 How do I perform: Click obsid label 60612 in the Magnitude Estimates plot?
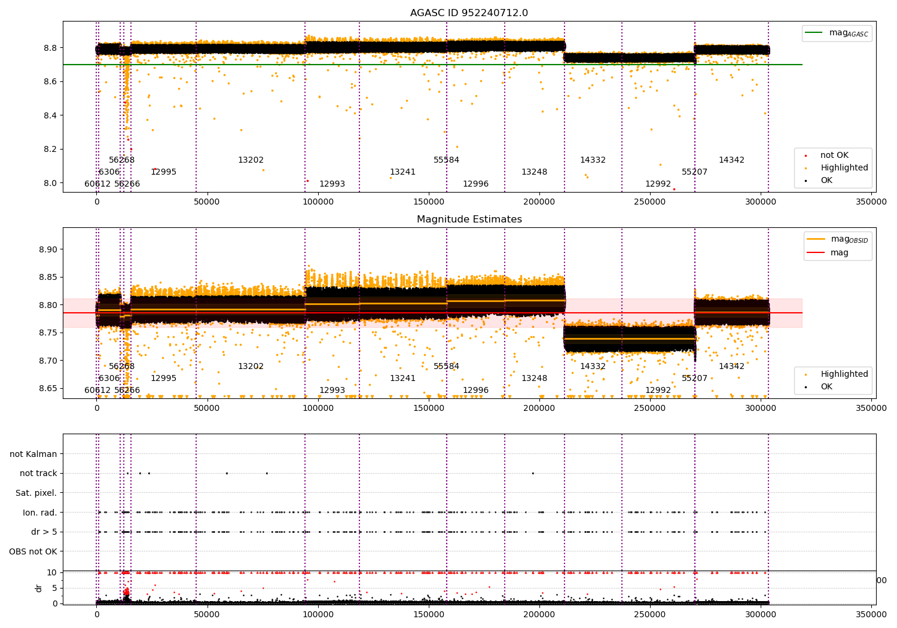[x=97, y=391]
